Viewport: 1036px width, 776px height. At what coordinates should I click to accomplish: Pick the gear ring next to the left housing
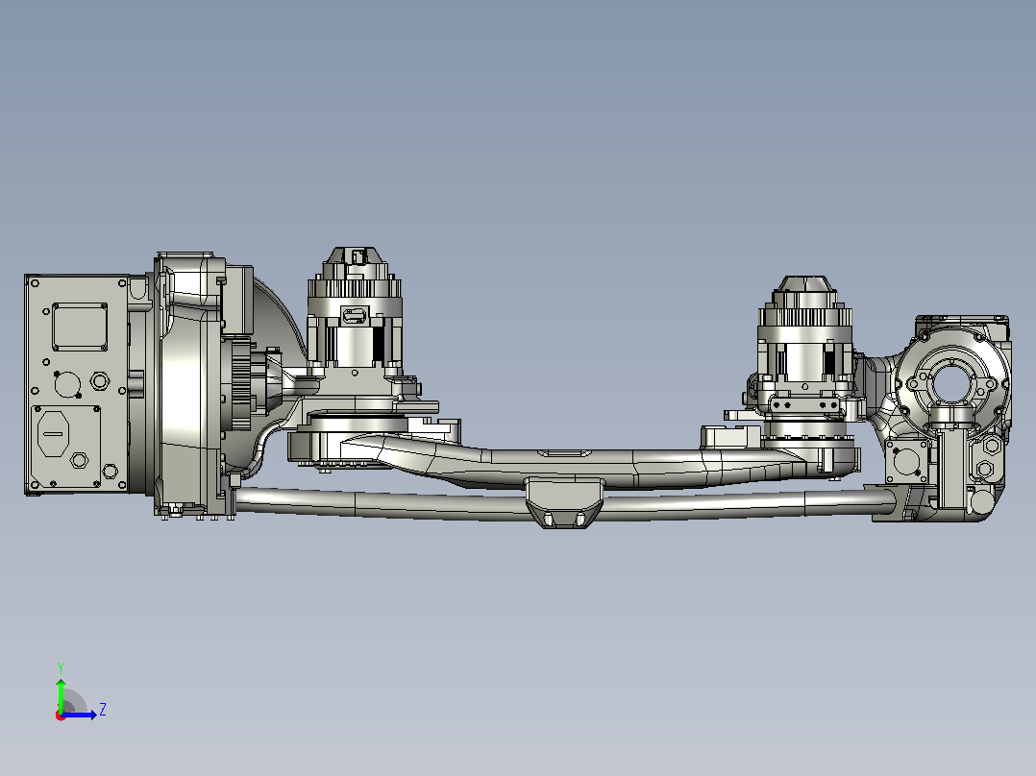point(242,383)
